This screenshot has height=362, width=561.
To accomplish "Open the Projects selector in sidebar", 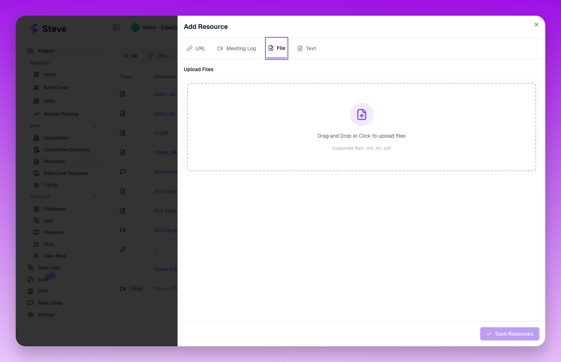I will coord(46,51).
